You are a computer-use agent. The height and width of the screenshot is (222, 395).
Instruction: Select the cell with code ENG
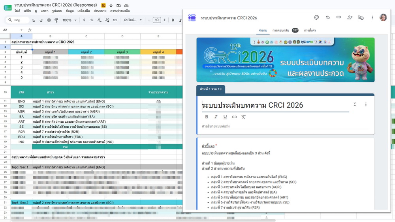click(21, 101)
